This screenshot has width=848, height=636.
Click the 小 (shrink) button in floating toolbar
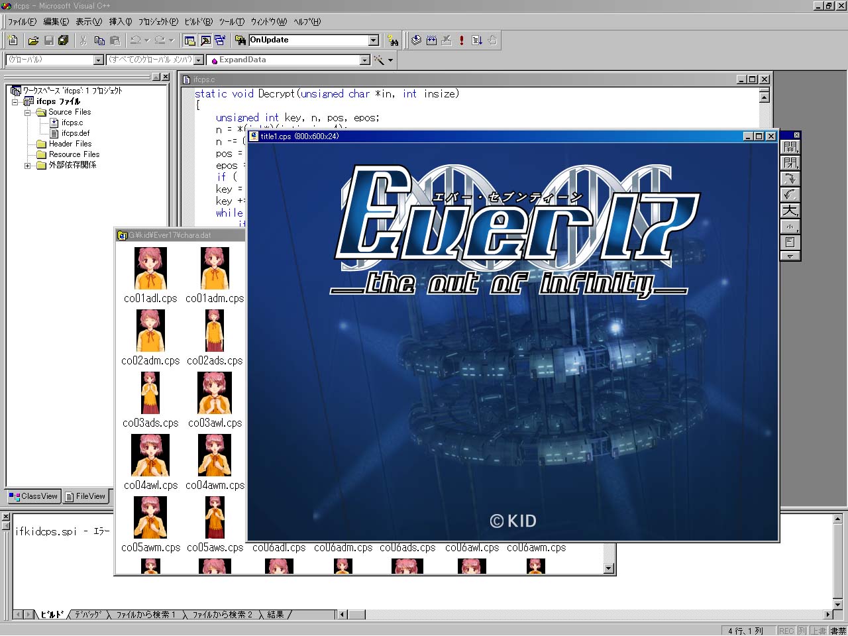coord(790,227)
